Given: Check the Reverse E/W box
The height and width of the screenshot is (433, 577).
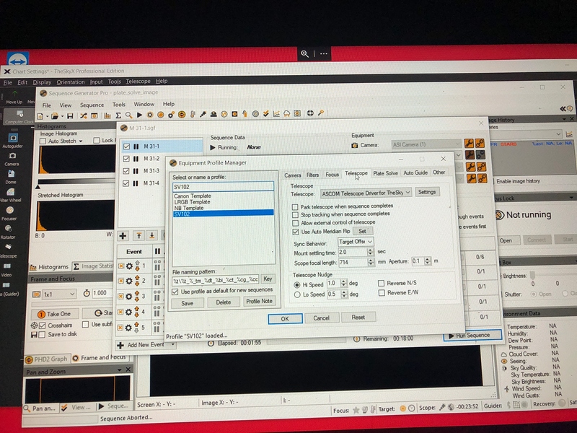Looking at the screenshot, I should click(x=382, y=293).
